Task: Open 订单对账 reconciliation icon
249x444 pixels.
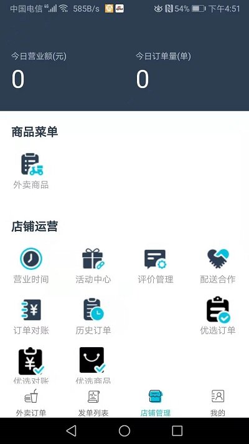Action: pyautogui.click(x=31, y=310)
